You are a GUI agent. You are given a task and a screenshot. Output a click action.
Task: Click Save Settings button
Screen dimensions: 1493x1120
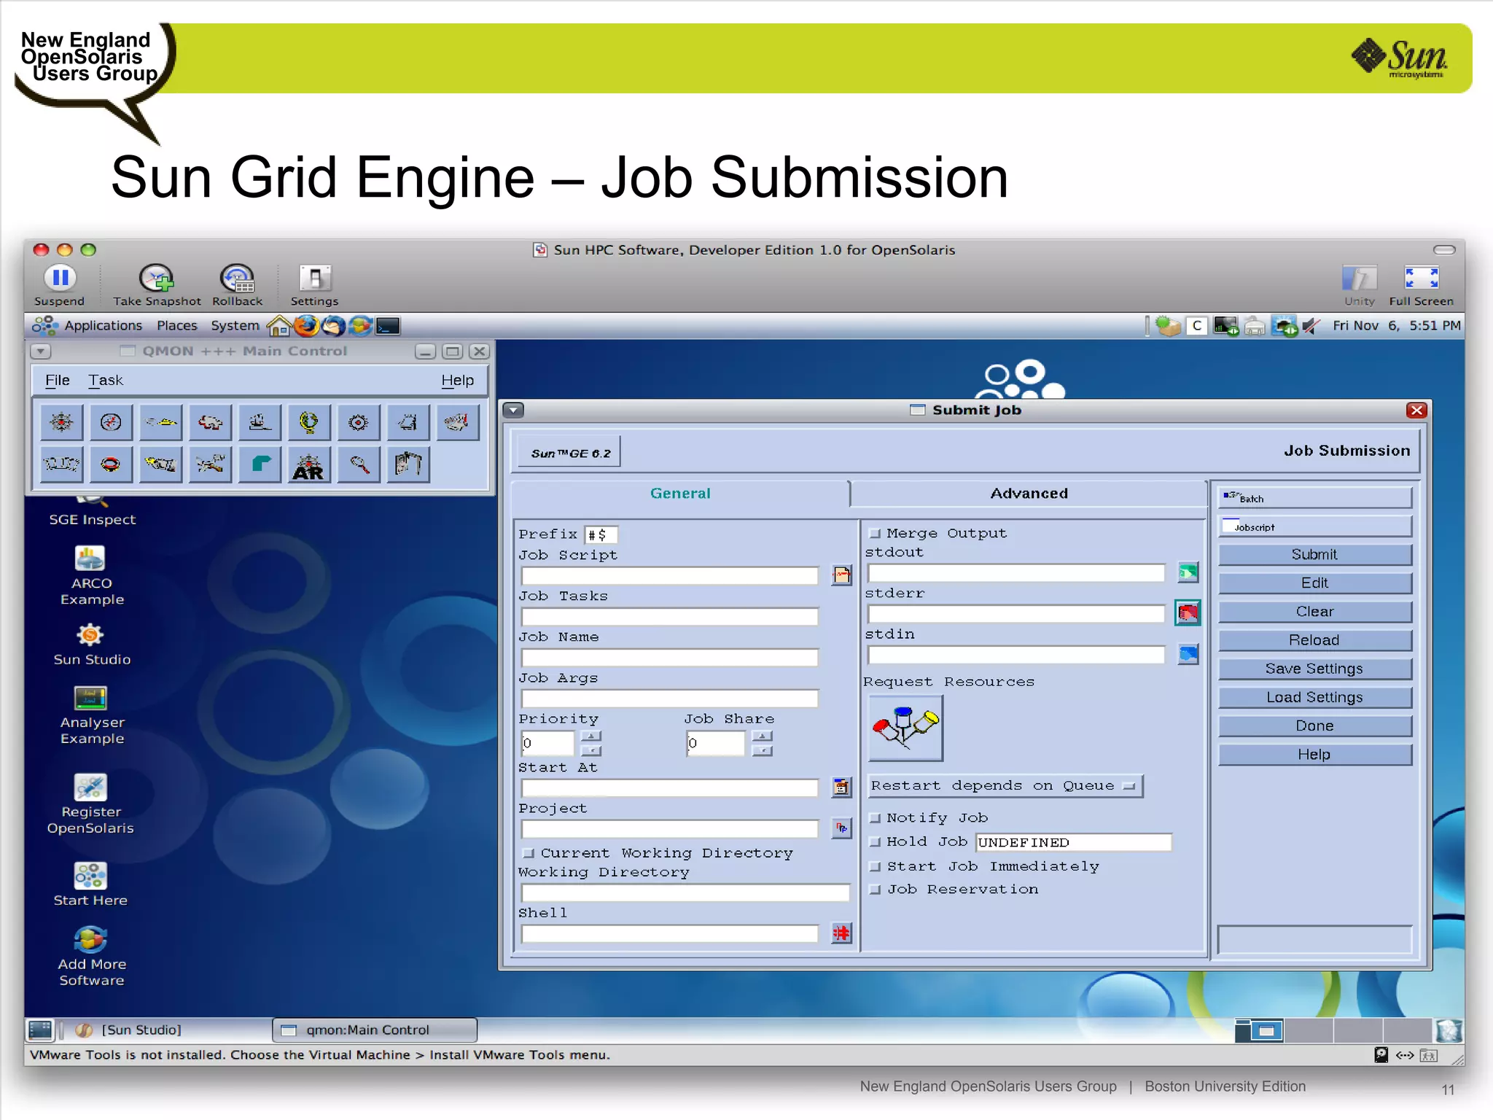(1315, 669)
